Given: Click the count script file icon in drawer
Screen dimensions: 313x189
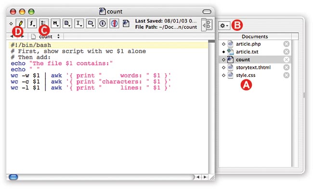Looking at the screenshot, I should click(x=230, y=60).
